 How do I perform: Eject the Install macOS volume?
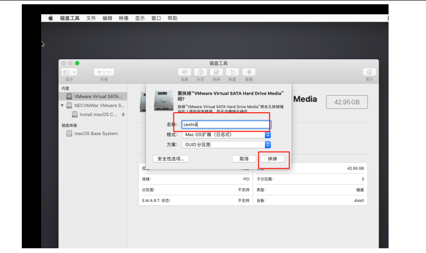(123, 115)
